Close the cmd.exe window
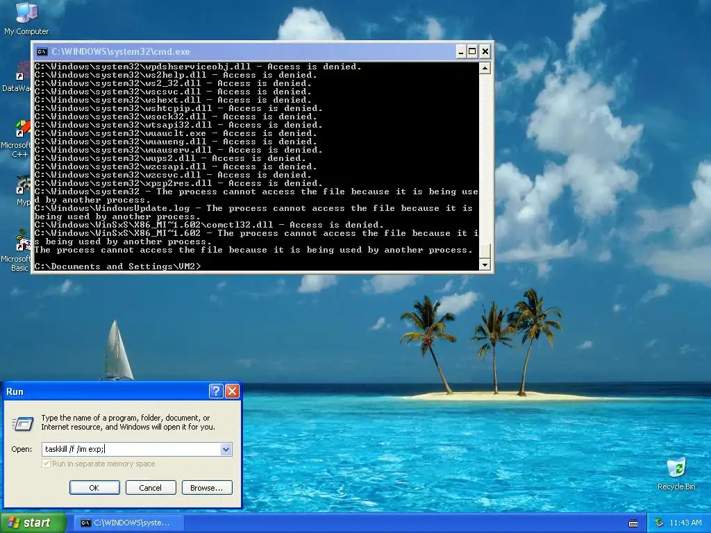The image size is (711, 533). 485,51
